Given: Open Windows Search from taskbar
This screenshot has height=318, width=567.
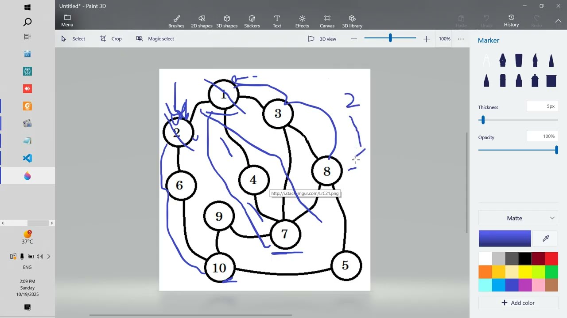Looking at the screenshot, I should click(27, 22).
